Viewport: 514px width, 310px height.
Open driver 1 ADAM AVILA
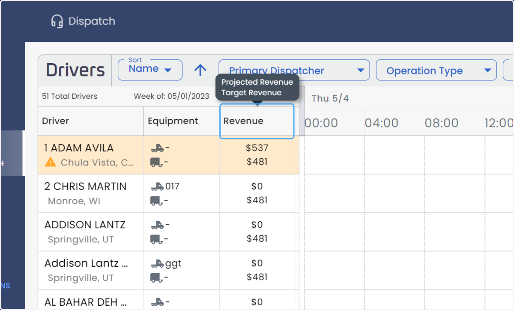pyautogui.click(x=79, y=148)
